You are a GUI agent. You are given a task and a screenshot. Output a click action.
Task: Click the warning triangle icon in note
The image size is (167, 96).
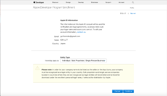pyautogui.click(x=38, y=68)
